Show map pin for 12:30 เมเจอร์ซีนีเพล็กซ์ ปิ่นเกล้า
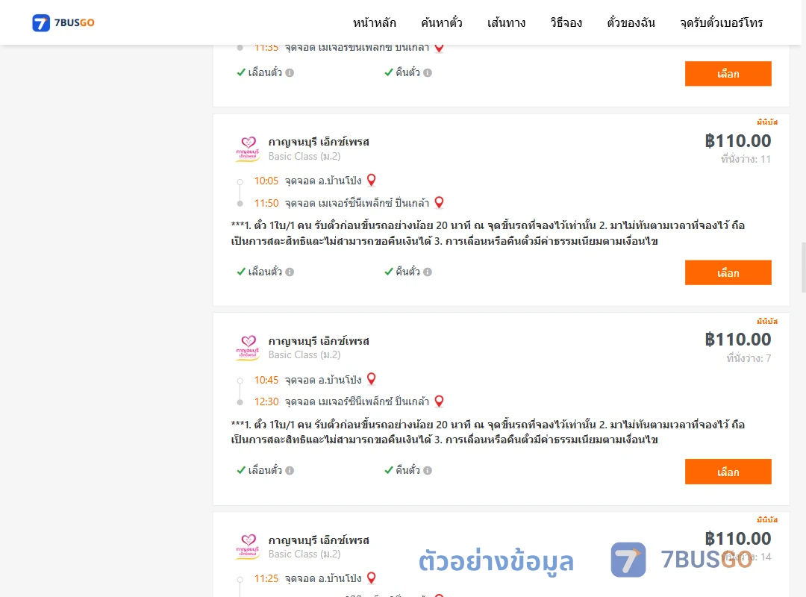 click(x=439, y=401)
